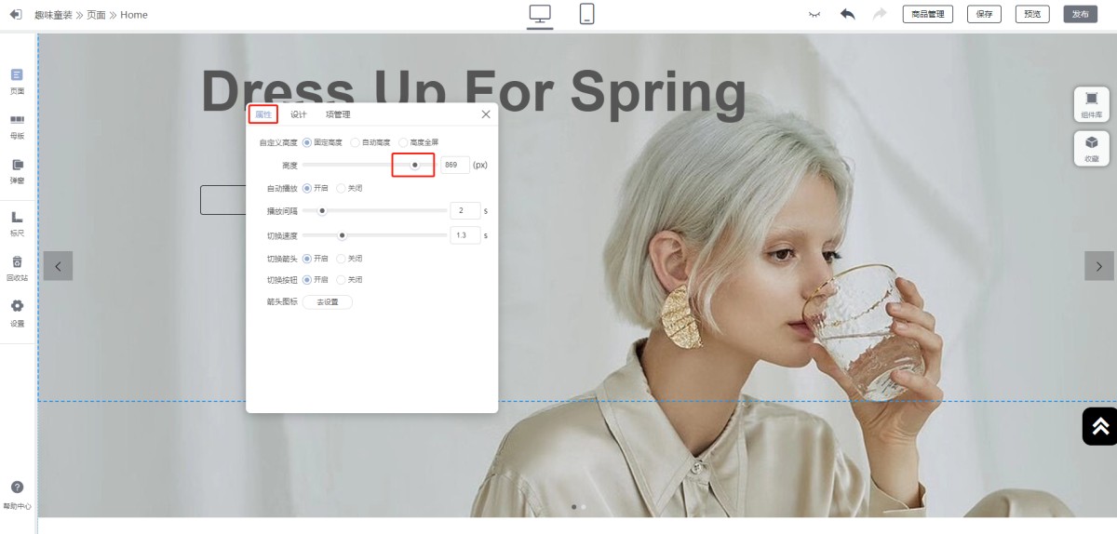Image resolution: width=1117 pixels, height=534 pixels.
Task: Go to previous slide with left arrow
Action: tap(58, 266)
